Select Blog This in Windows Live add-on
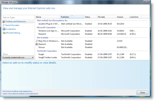 click(x=49, y=41)
